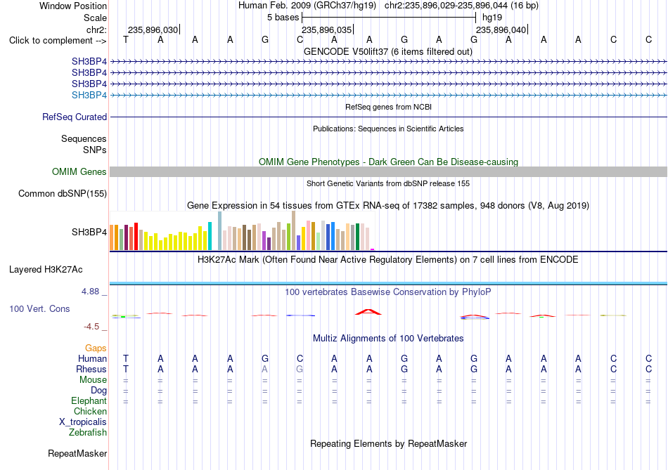
Task: Click 'RefSeq genes from NCBI' title
Action: pyautogui.click(x=388, y=107)
